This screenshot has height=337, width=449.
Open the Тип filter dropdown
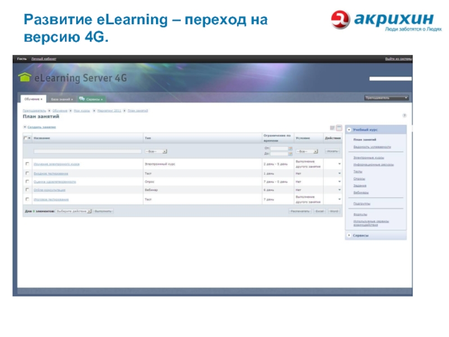coord(155,151)
